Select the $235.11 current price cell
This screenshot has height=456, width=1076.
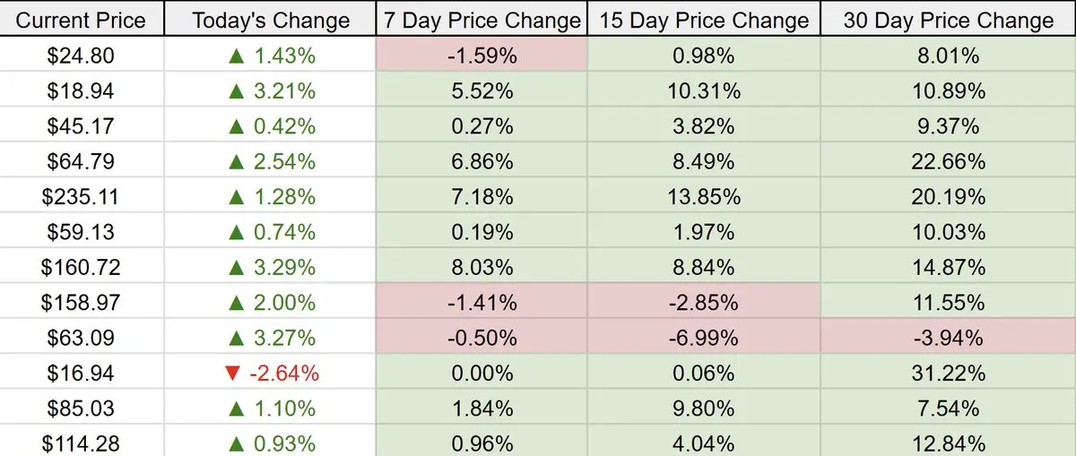point(82,197)
